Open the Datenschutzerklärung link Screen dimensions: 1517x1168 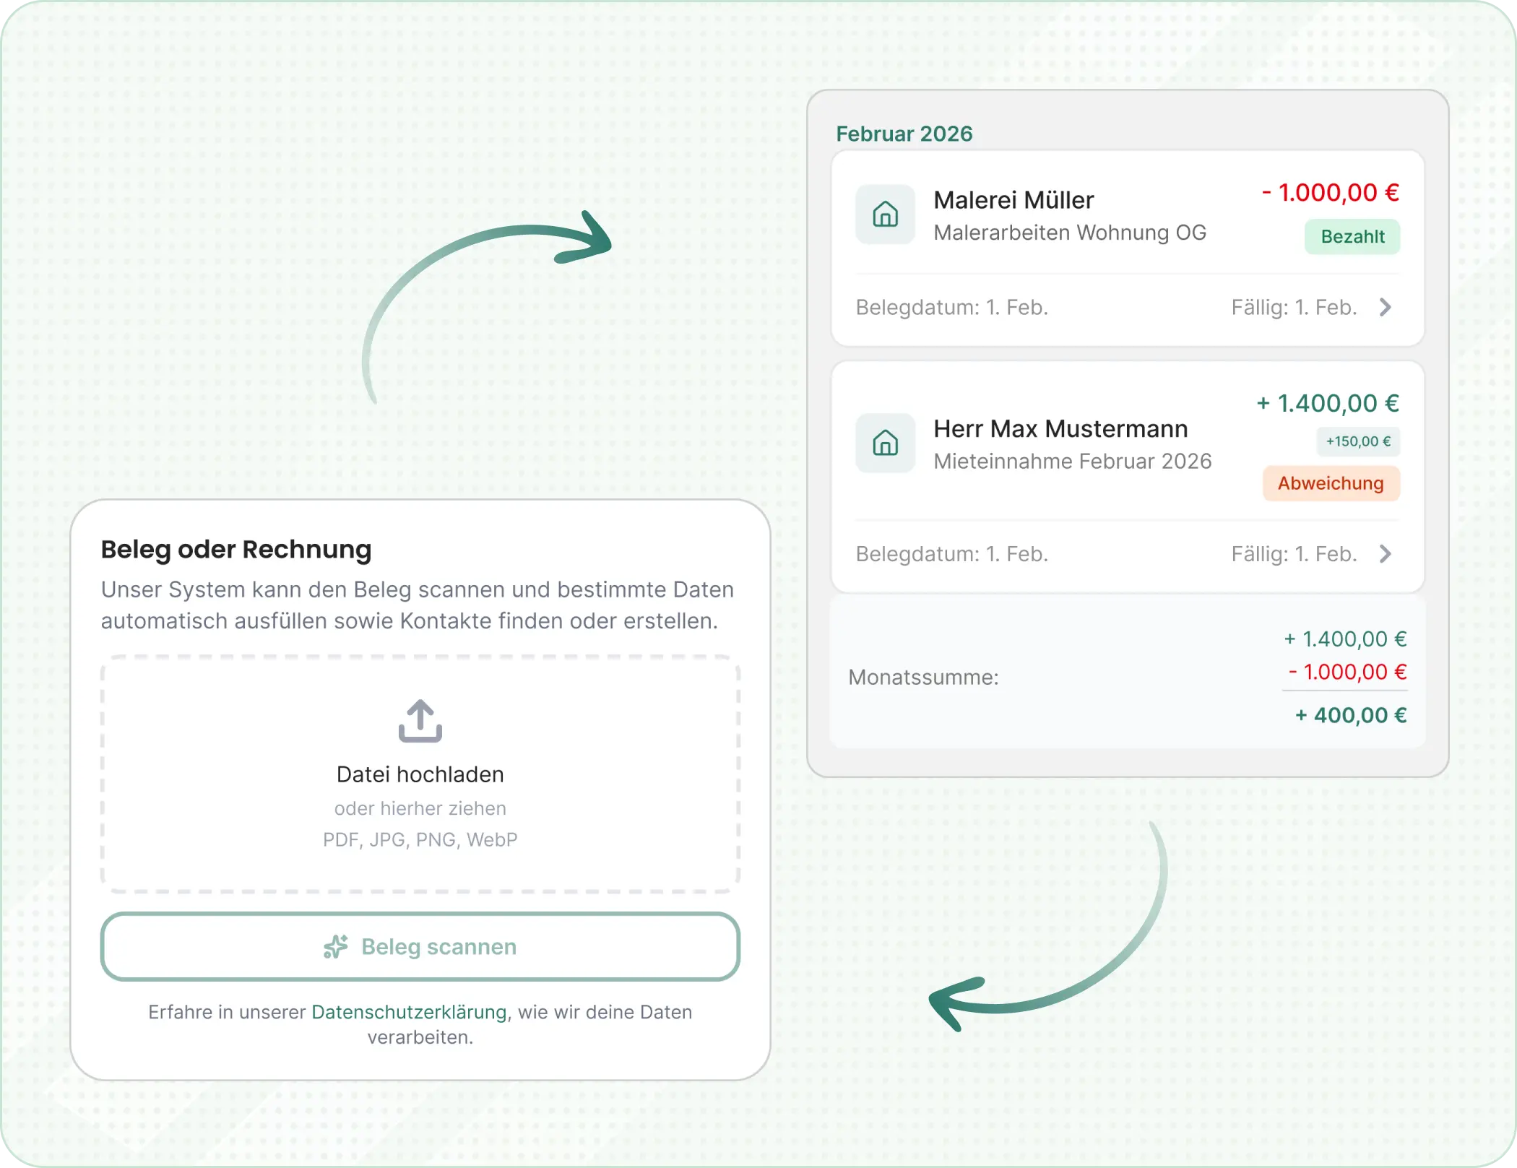[409, 1012]
